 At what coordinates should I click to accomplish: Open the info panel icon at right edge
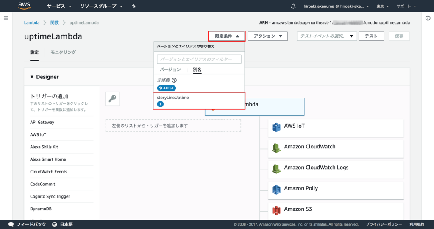click(428, 18)
